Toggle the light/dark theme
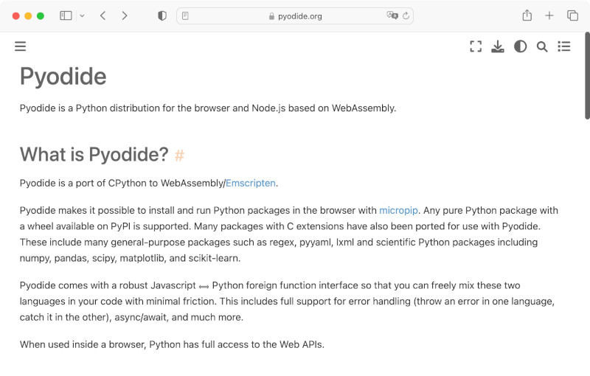This screenshot has width=590, height=376. coord(520,46)
